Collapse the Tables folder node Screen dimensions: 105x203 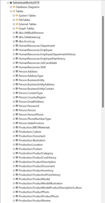pyautogui.click(x=11, y=11)
